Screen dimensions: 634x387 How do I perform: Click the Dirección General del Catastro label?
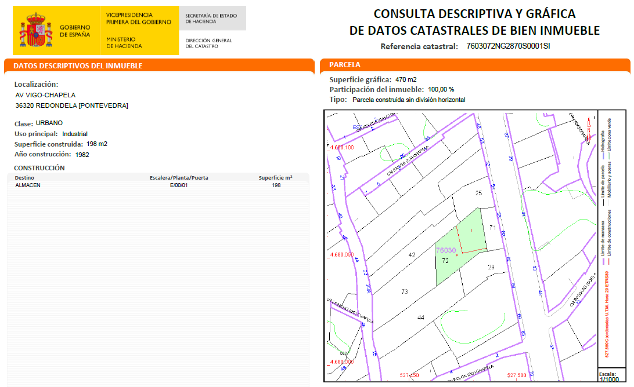(x=208, y=43)
